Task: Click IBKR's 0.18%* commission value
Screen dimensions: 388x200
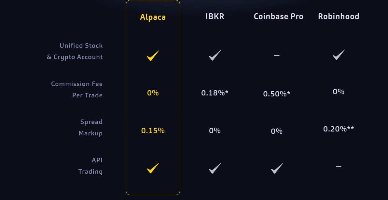Action: pyautogui.click(x=215, y=93)
